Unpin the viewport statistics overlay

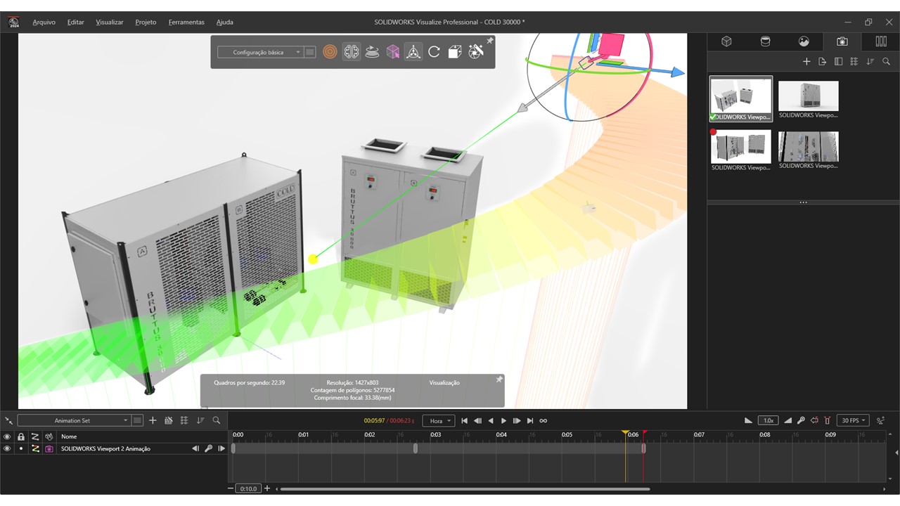point(499,379)
